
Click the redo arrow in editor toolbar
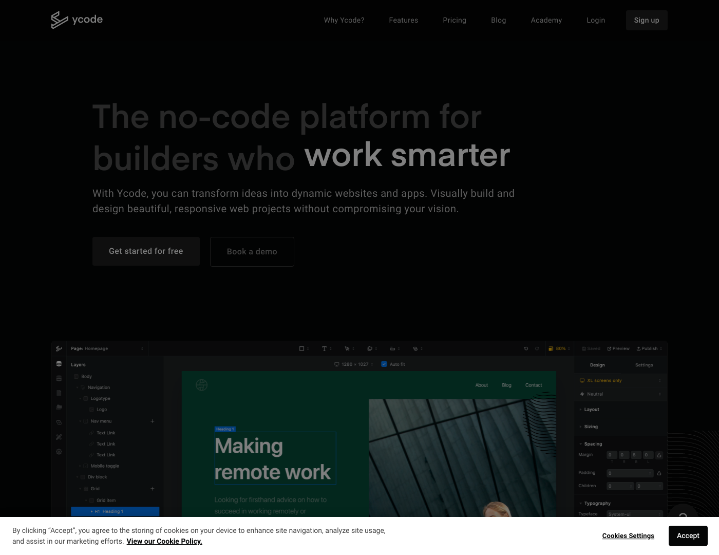(x=537, y=348)
